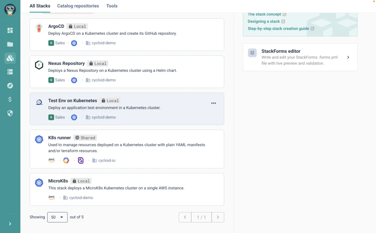376x233 pixels.
Task: Open the dollar sign cost icon
Action: tap(10, 99)
